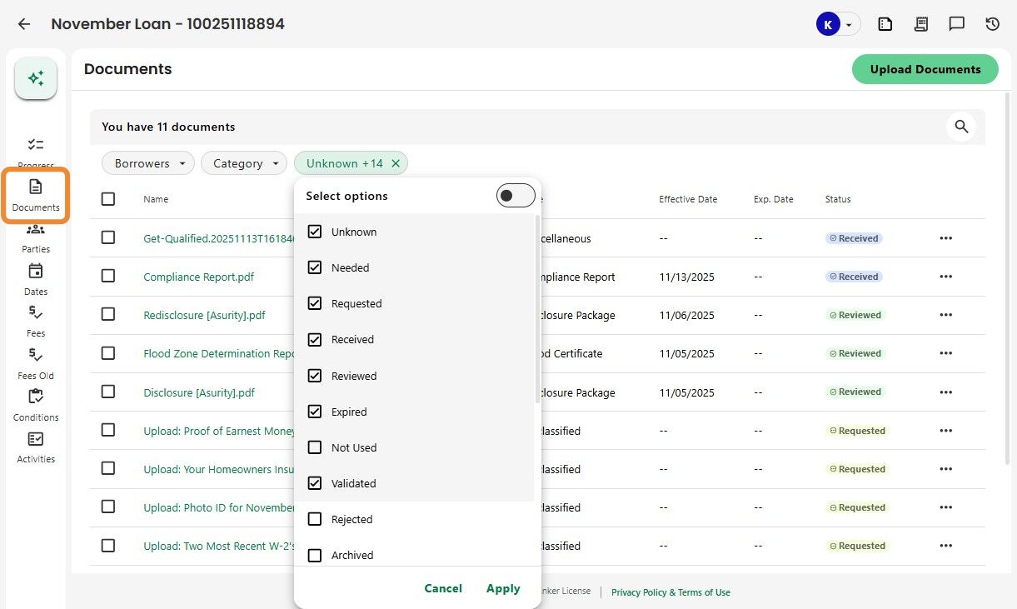Click the Apply button
The image size is (1017, 609).
click(503, 588)
